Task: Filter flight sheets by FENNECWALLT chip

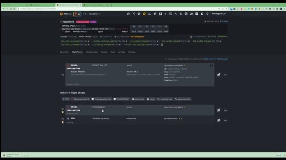Action: coord(122,99)
